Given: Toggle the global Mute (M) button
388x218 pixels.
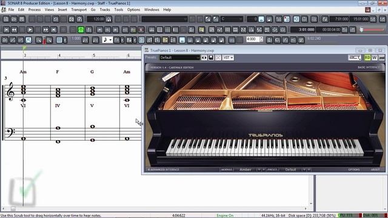Looking at the screenshot, I should (99, 30).
